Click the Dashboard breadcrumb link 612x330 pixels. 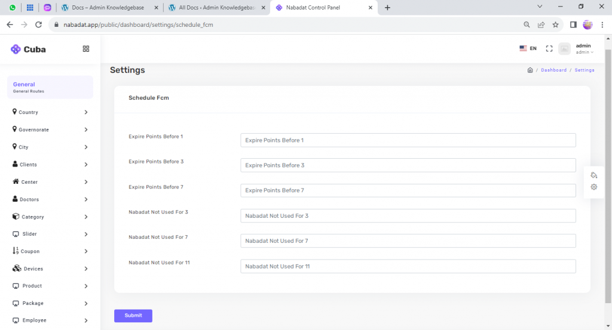[x=553, y=70]
